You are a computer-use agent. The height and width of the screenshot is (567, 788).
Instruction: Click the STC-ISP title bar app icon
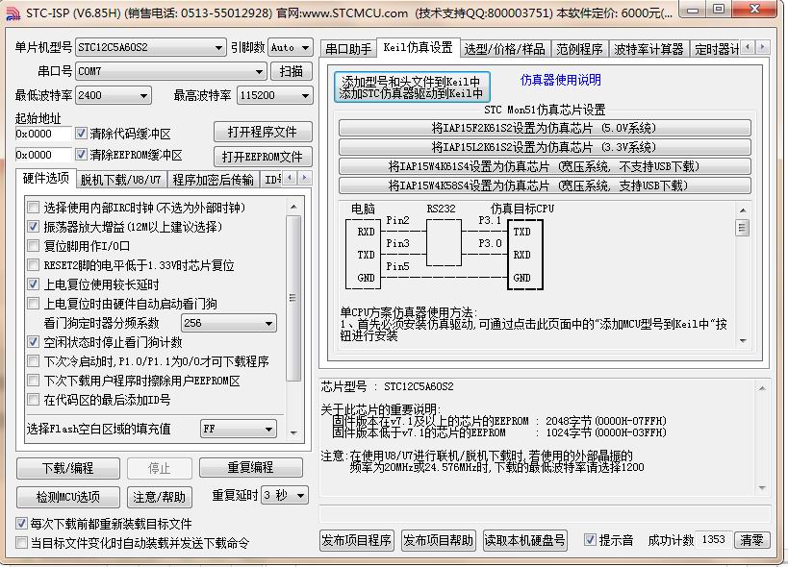(x=13, y=14)
